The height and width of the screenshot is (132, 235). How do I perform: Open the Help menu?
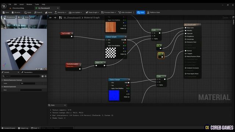tap(43, 4)
